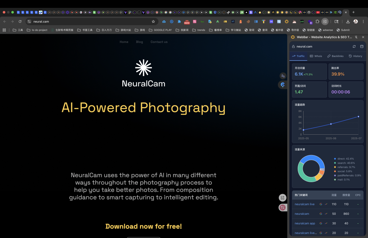Open Trends icon in 'neuralcam' row

coord(326,214)
